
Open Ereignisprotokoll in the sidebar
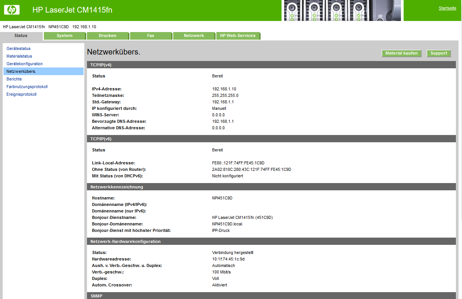[x=21, y=95]
